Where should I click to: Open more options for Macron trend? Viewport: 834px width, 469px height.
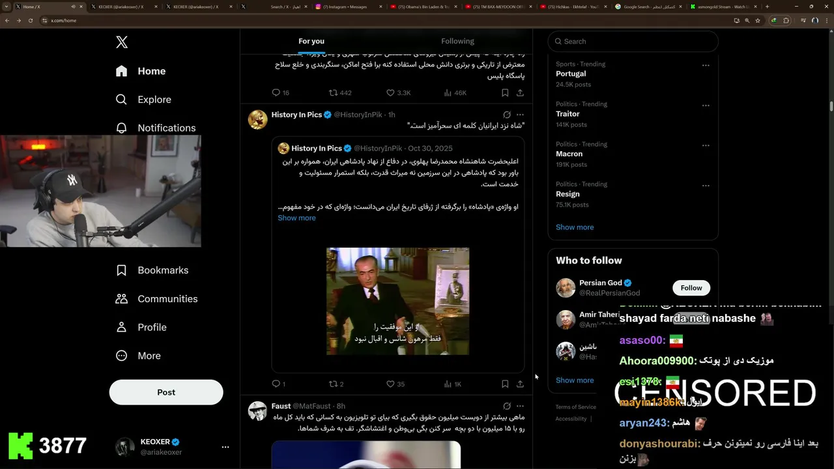[x=706, y=146]
